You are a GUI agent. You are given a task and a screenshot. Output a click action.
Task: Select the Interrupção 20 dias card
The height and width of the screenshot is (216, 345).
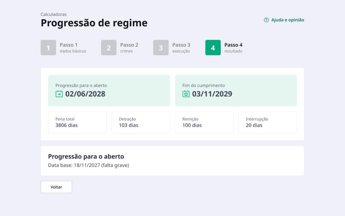pos(268,122)
